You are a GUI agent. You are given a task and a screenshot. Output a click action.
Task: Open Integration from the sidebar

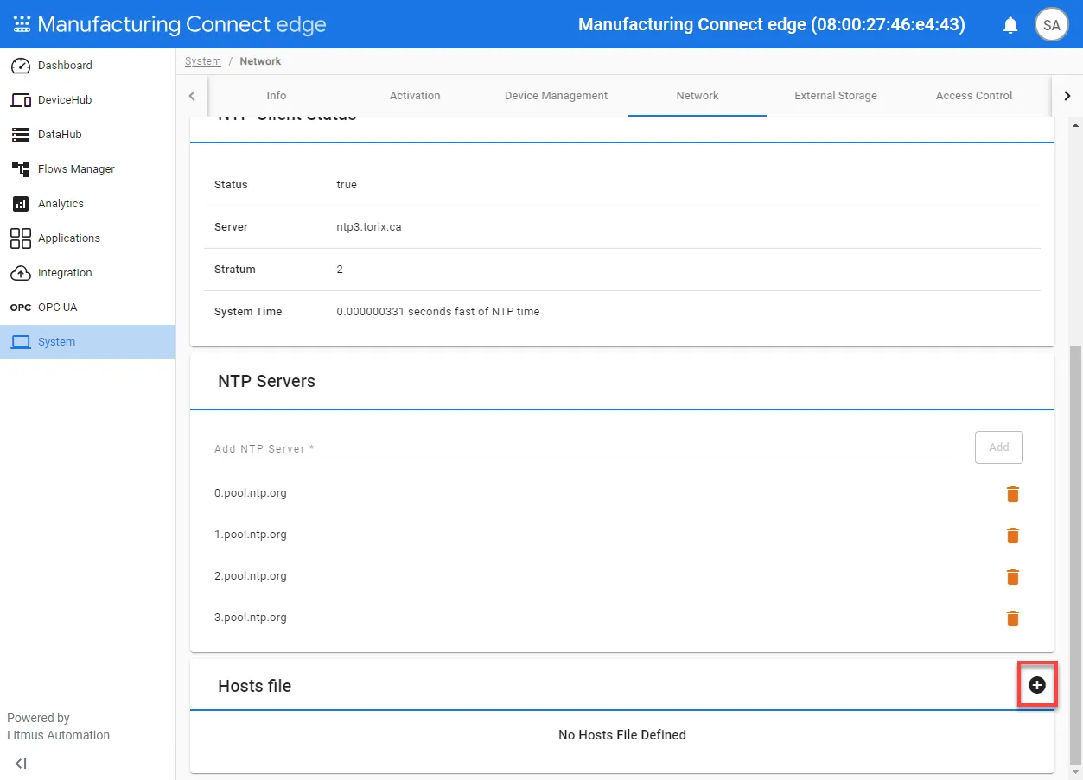pos(88,273)
